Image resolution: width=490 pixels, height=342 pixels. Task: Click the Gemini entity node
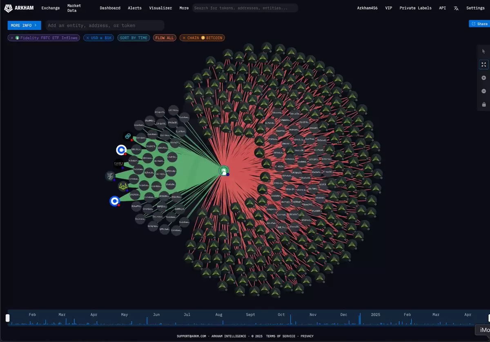coord(128,136)
